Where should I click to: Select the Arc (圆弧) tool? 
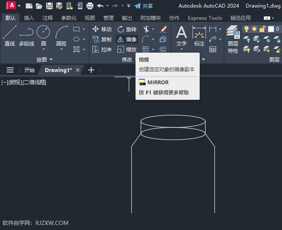coord(61,36)
